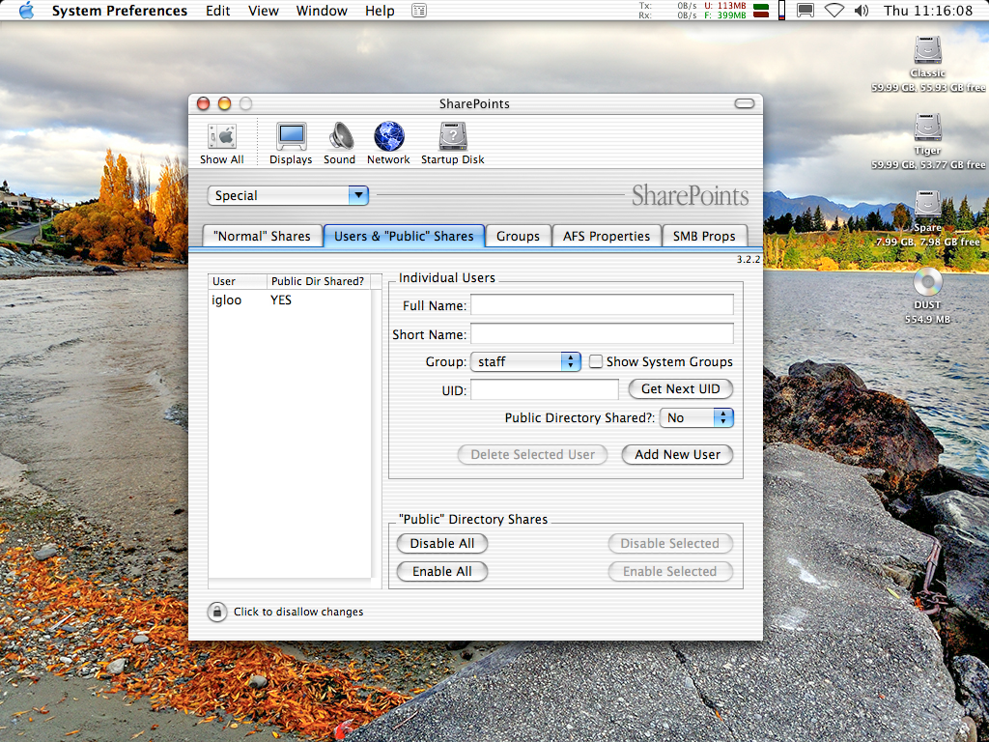
Task: Click the Add New User button
Action: point(677,455)
